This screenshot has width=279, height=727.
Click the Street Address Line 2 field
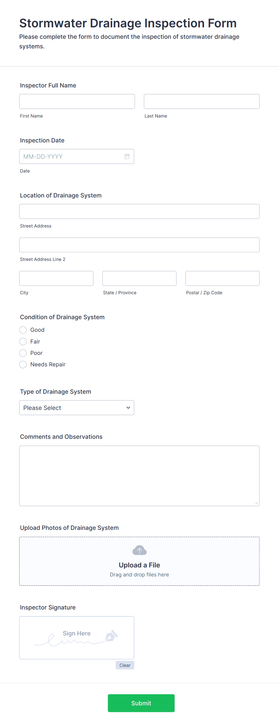pyautogui.click(x=139, y=245)
